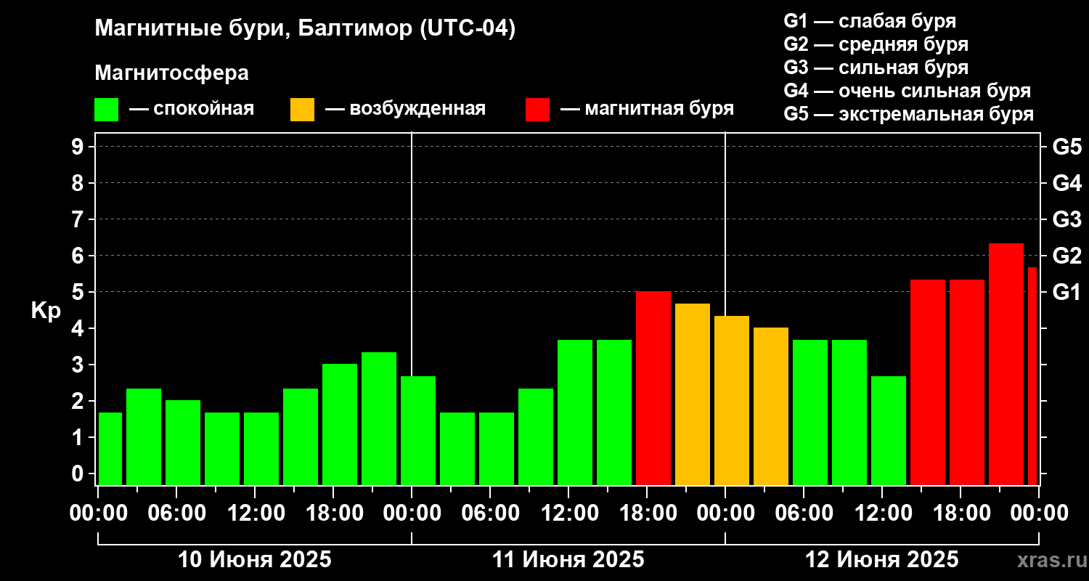Screen dimensions: 1089x581
Task: Click the 'Kp' axis label
Action: pyautogui.click(x=46, y=310)
